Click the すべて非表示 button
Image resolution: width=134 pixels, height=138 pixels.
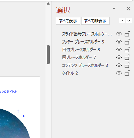tap(95, 21)
